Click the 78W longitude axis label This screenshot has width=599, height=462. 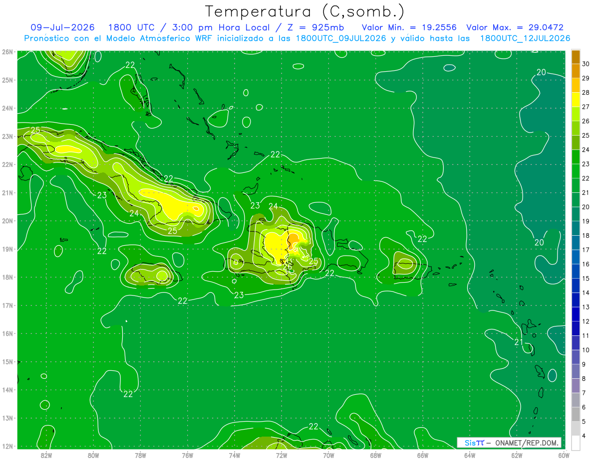pyautogui.click(x=140, y=455)
